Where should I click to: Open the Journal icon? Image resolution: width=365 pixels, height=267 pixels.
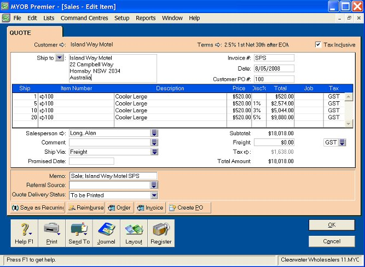(x=106, y=233)
